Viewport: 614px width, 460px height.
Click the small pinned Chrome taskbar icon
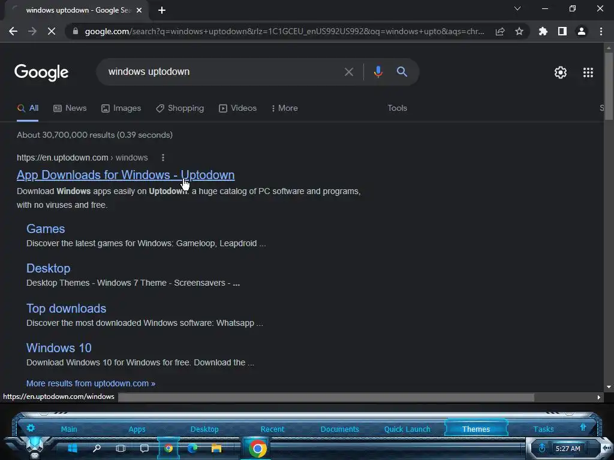168,448
